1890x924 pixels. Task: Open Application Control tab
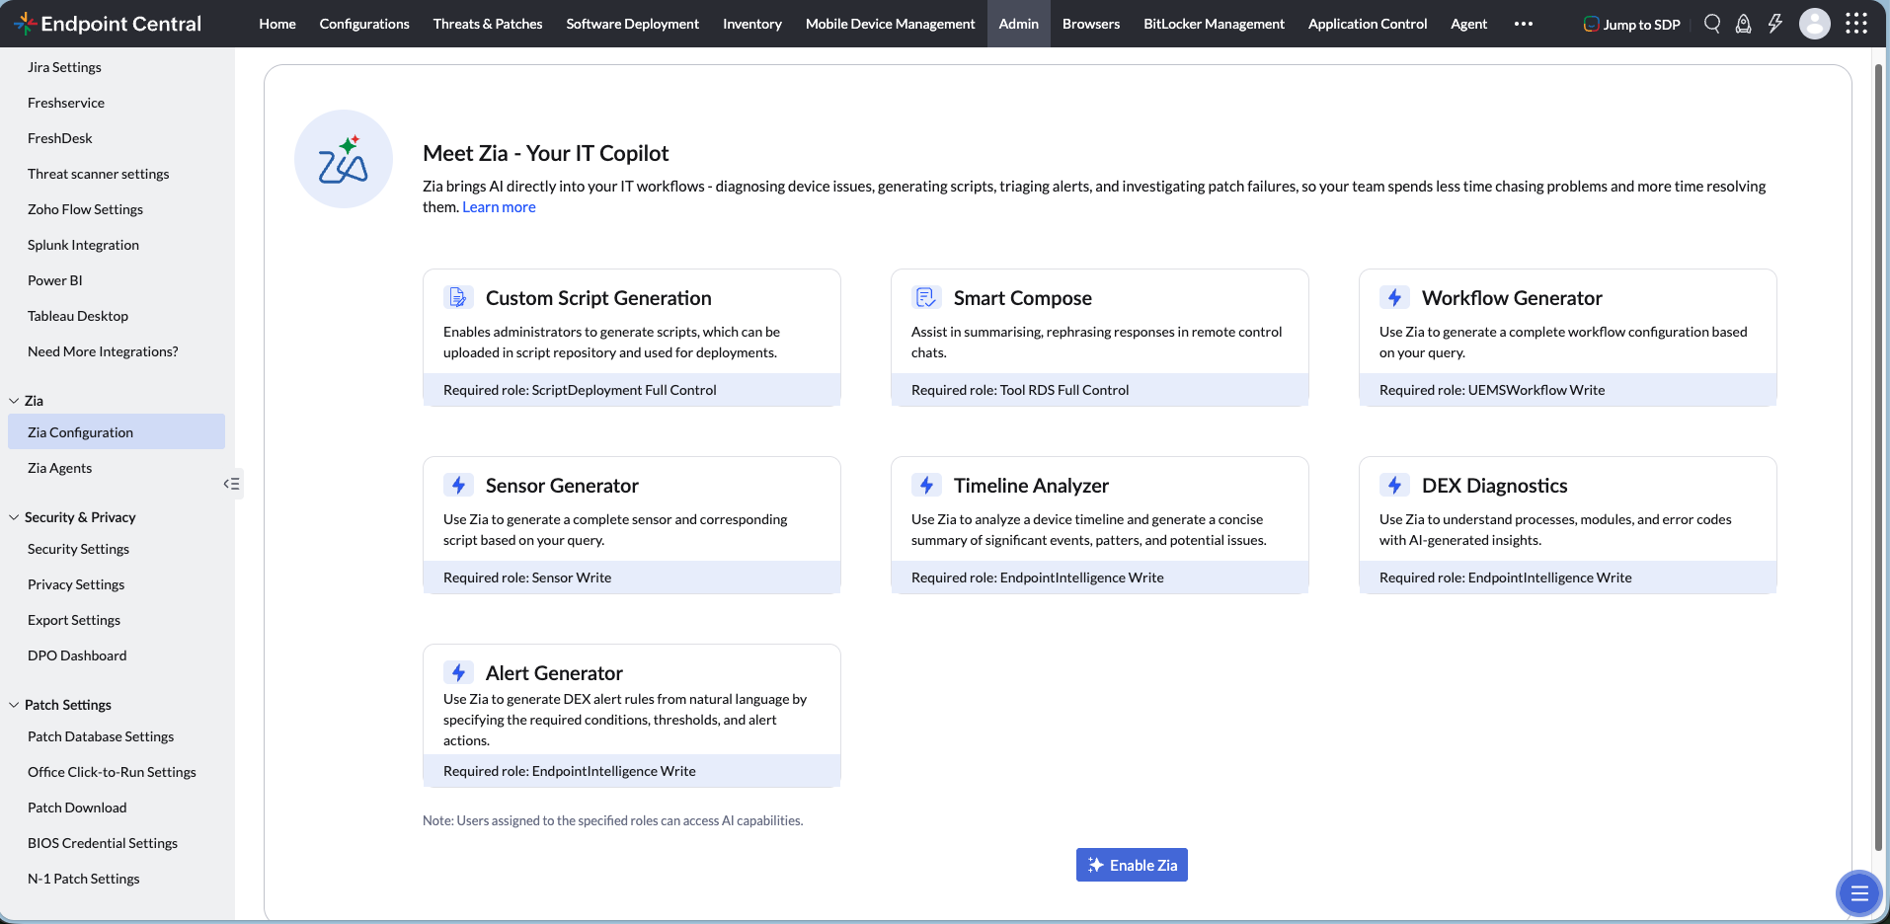point(1368,24)
